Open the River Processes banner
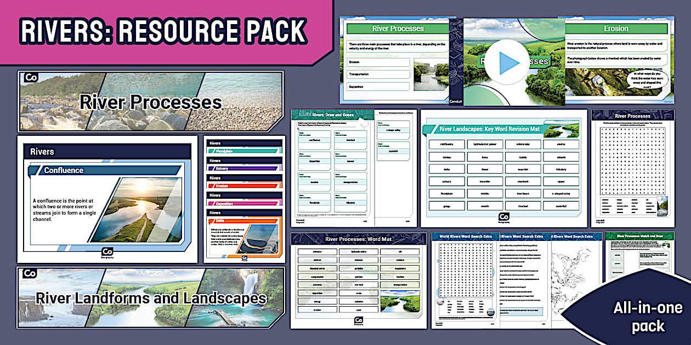This screenshot has height=345, width=691. pos(151,102)
